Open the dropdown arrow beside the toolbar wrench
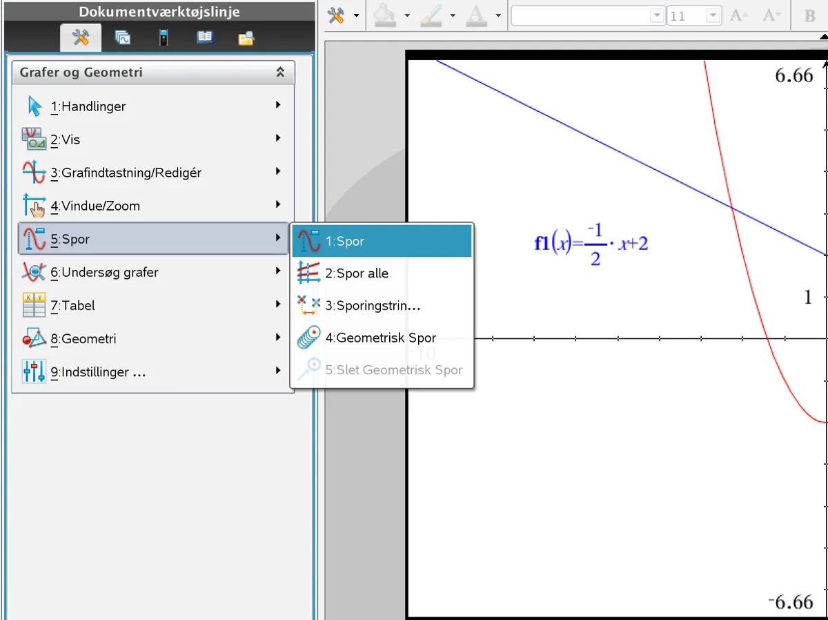Viewport: 828px width, 620px height. coord(356,15)
